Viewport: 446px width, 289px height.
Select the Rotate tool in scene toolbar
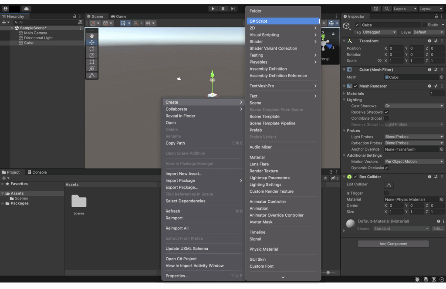[91, 49]
